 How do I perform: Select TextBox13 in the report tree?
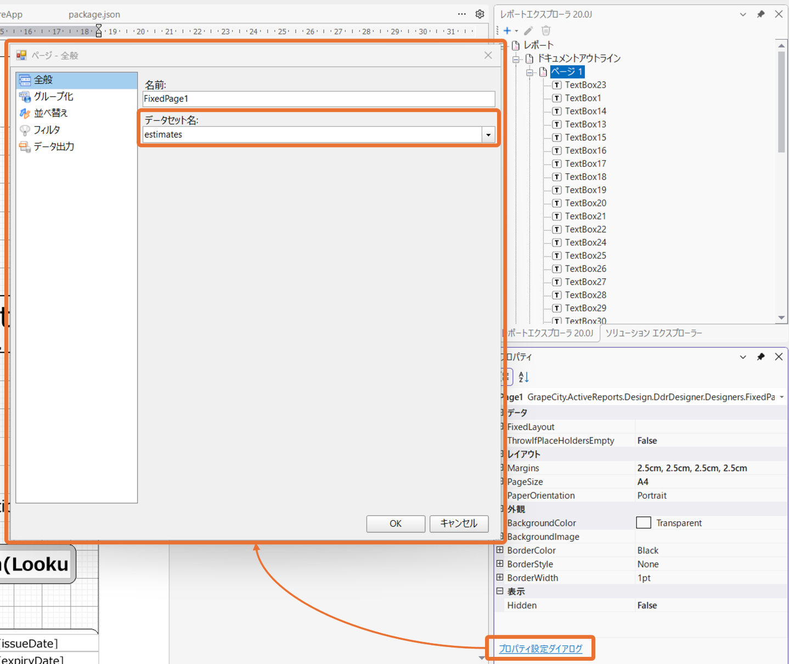pos(585,125)
